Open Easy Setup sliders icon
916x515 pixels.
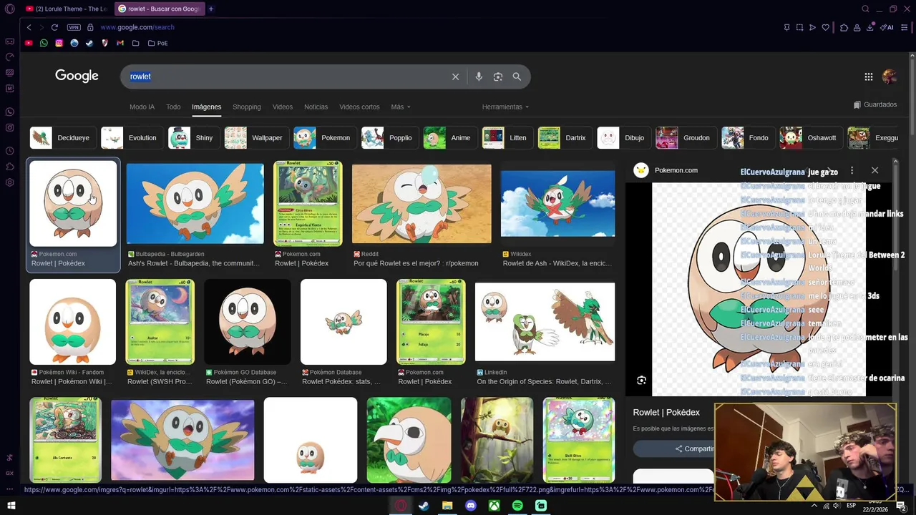904,27
